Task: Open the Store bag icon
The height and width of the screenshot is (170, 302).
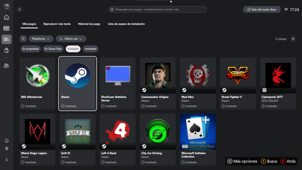Action: (x=6, y=50)
